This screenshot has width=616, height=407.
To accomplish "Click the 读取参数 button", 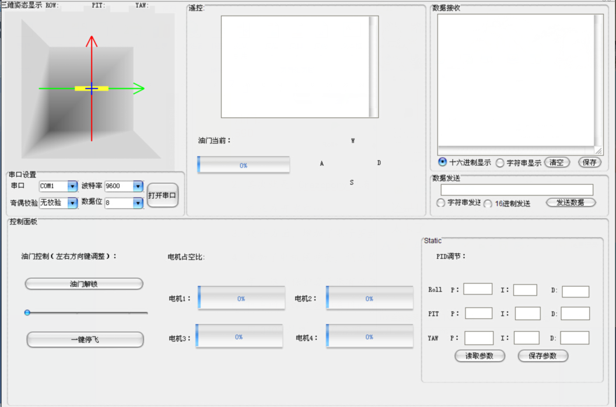I will click(x=480, y=356).
